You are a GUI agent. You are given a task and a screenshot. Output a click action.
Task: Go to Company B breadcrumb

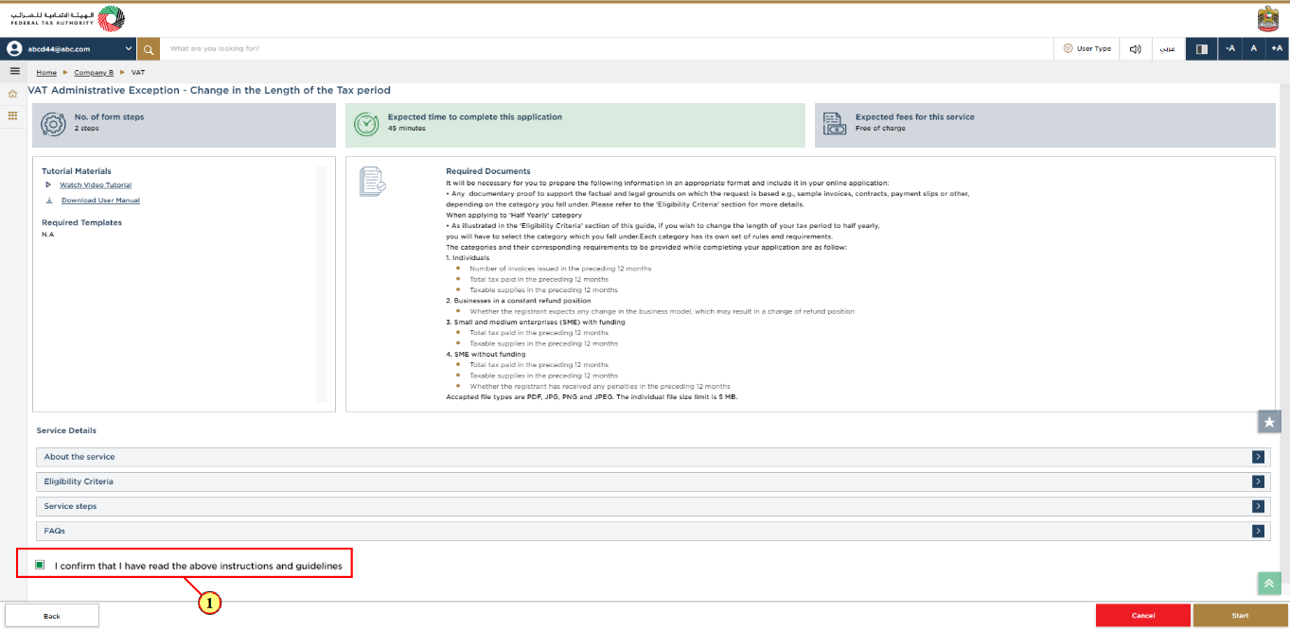coord(94,73)
